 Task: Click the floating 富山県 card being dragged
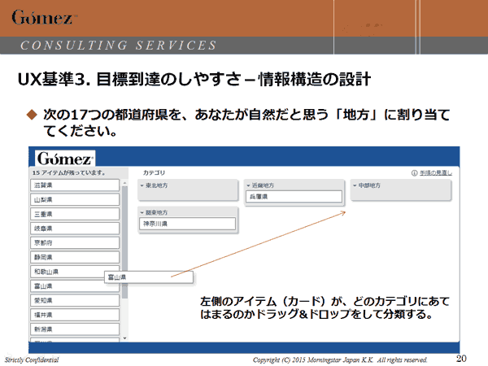coord(138,277)
